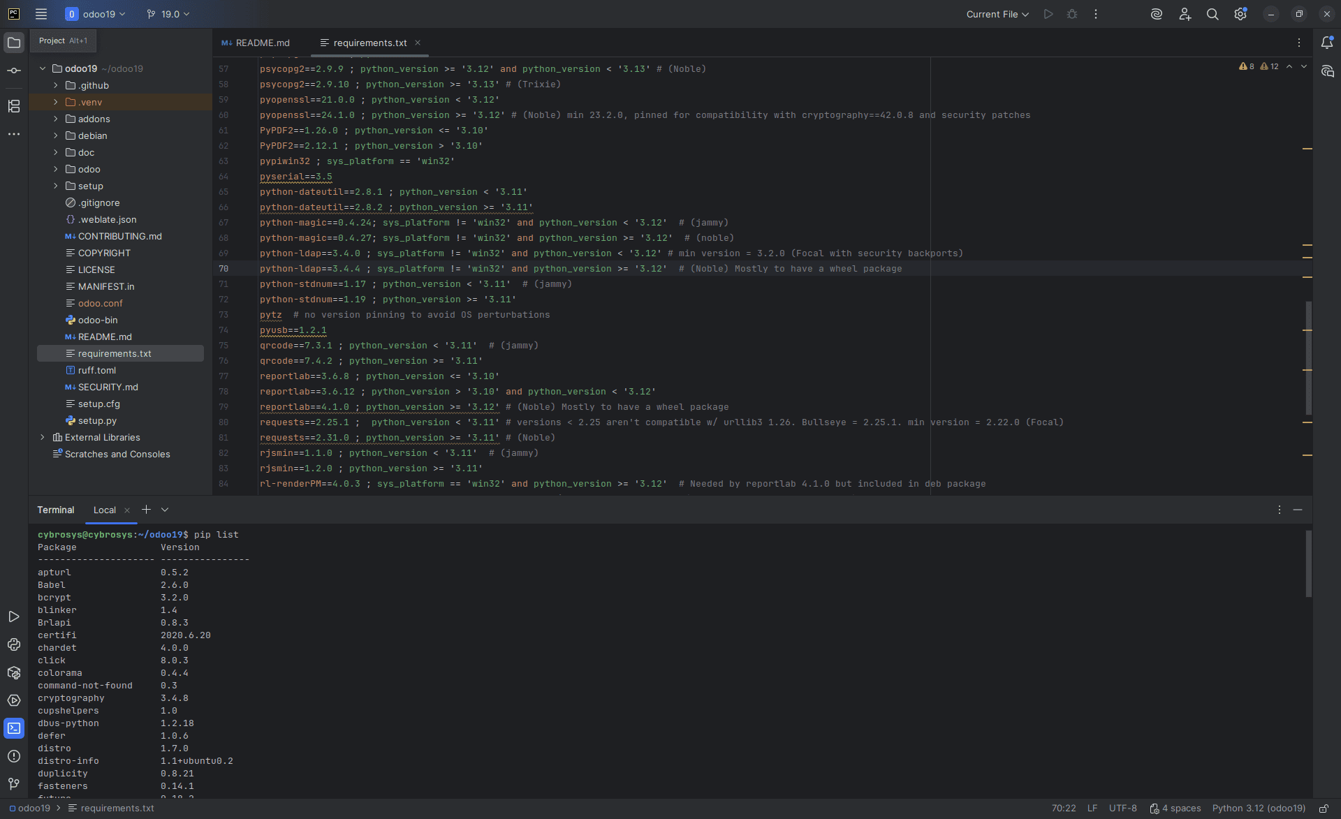Image resolution: width=1341 pixels, height=819 pixels.
Task: Open ruff.toml in project tree
Action: click(97, 370)
